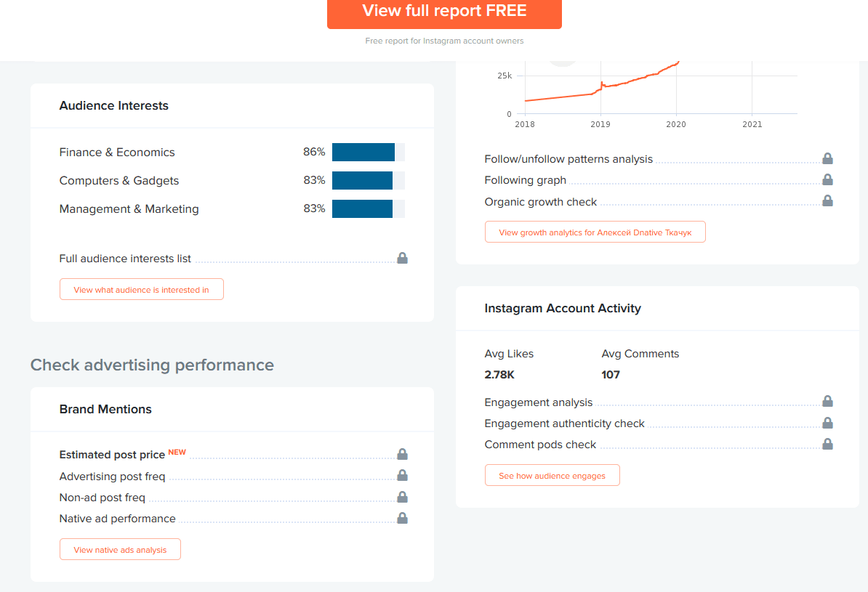Select the Management & Marketing interest row
The width and height of the screenshot is (868, 592).
click(232, 208)
